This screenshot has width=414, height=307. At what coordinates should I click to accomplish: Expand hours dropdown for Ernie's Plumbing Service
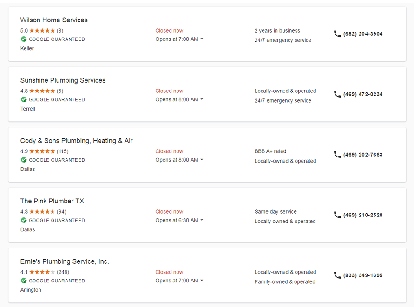202,281
